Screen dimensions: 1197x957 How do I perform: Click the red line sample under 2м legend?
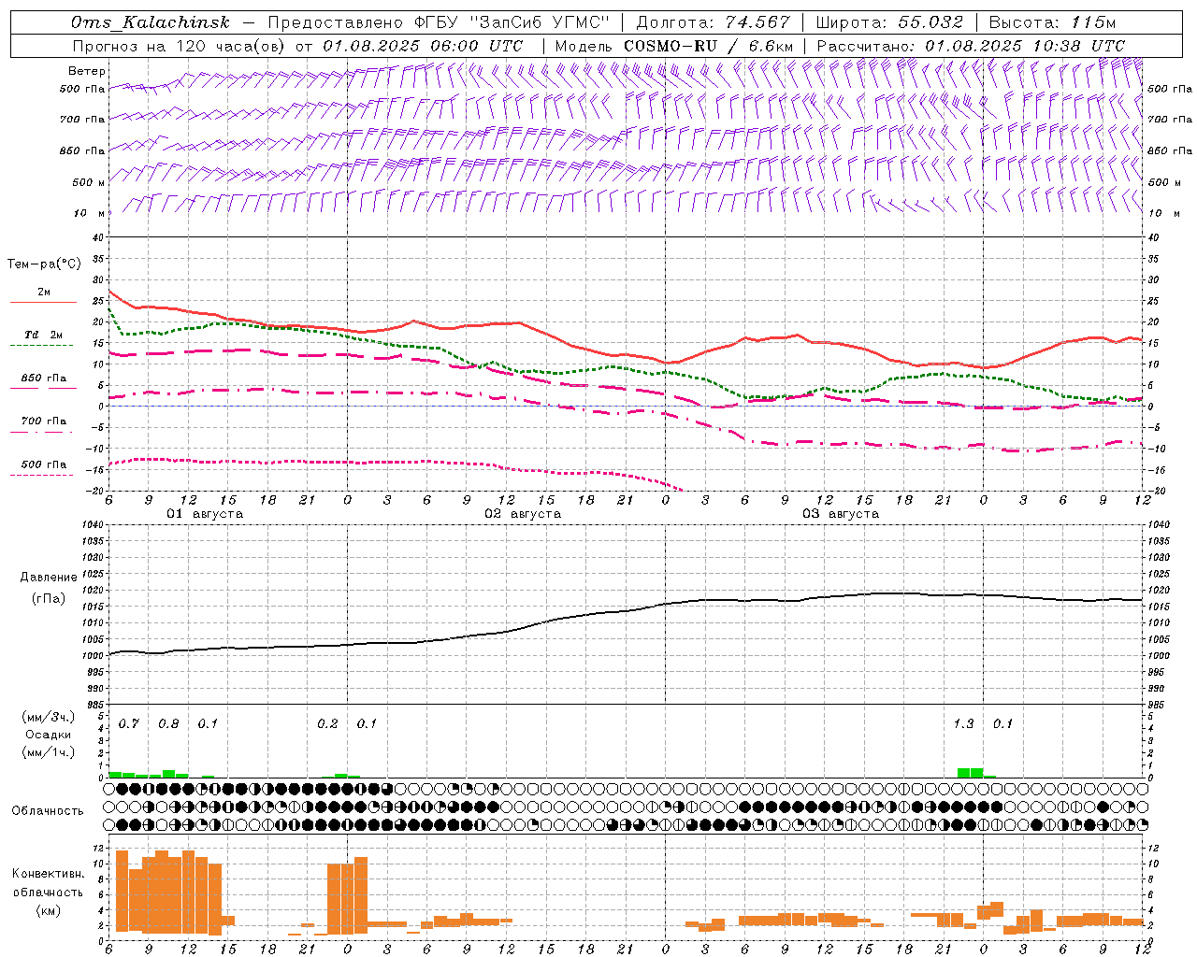coord(43,303)
